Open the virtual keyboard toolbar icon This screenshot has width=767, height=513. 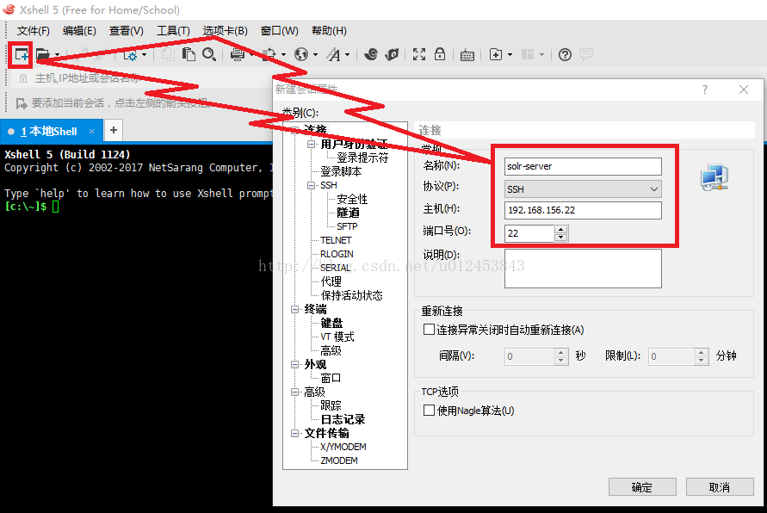[467, 55]
